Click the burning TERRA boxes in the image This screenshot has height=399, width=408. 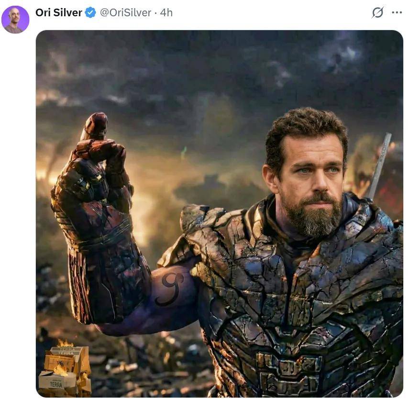coord(65,371)
